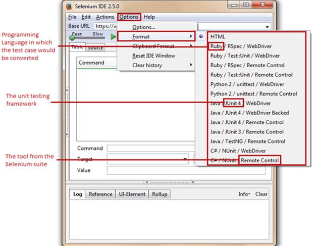The width and height of the screenshot is (312, 246).
Task: Click the green Play test case button
Action: pos(113,36)
